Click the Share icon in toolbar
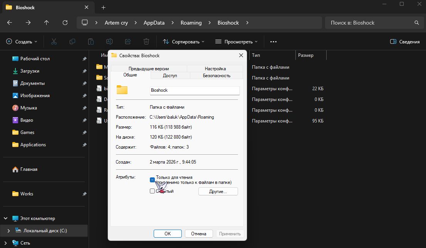The image size is (426, 248). (128, 41)
